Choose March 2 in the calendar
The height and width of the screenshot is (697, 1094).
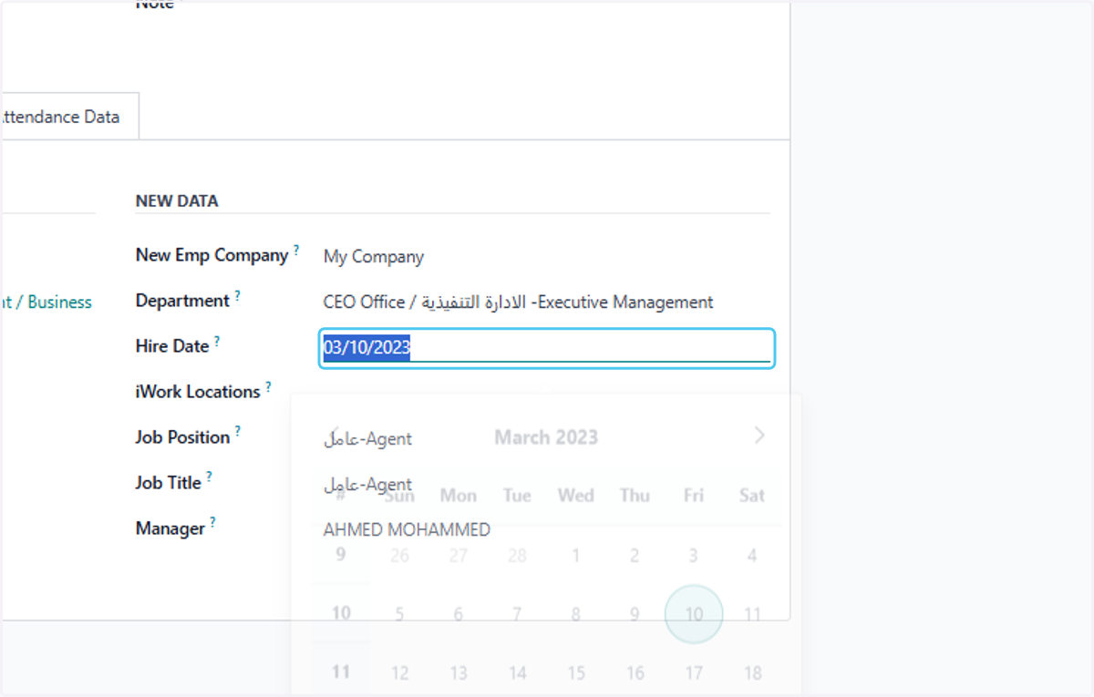click(x=635, y=555)
